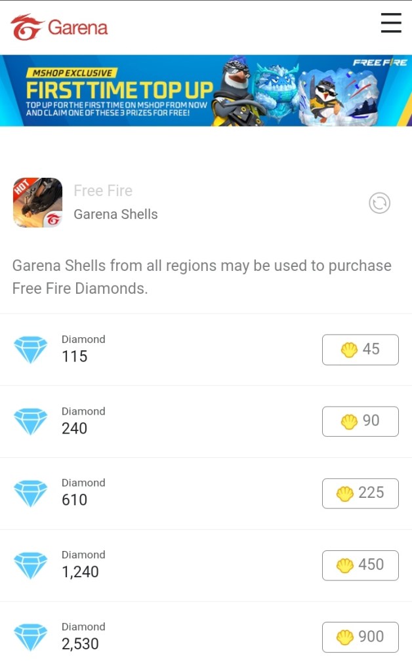This screenshot has width=412, height=671.
Task: Buy 240 Diamonds for 90 shells
Action: (x=360, y=421)
